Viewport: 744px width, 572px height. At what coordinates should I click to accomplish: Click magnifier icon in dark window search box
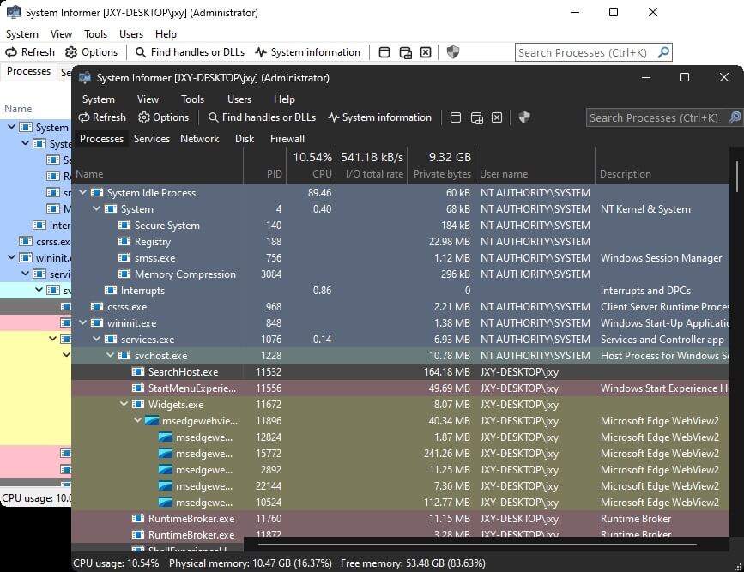tap(734, 117)
